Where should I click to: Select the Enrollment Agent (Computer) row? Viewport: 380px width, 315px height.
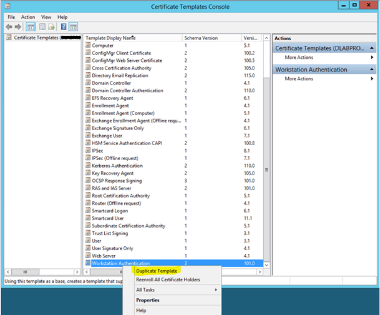[174, 113]
